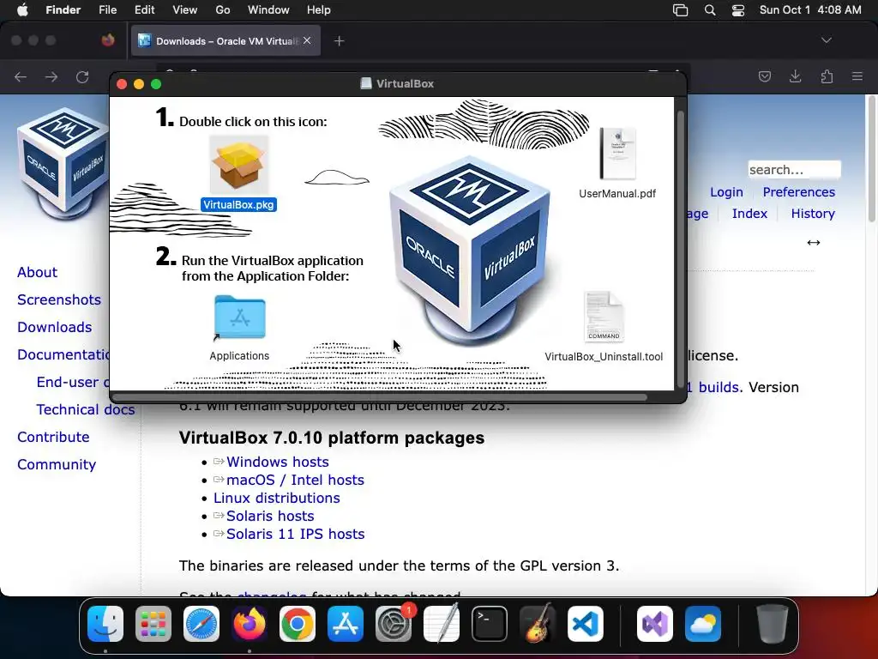The height and width of the screenshot is (659, 878).
Task: Click the Stage Manager menu bar icon
Action: coord(680,10)
